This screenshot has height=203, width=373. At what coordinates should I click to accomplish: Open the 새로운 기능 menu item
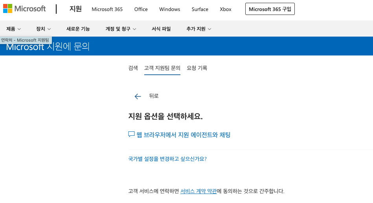[78, 29]
